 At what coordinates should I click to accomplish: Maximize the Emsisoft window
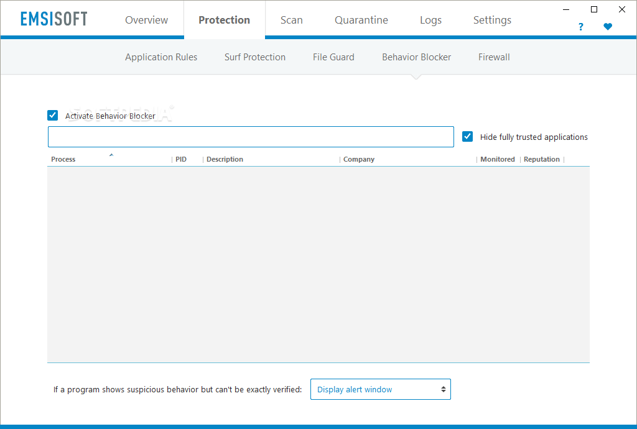(x=594, y=9)
